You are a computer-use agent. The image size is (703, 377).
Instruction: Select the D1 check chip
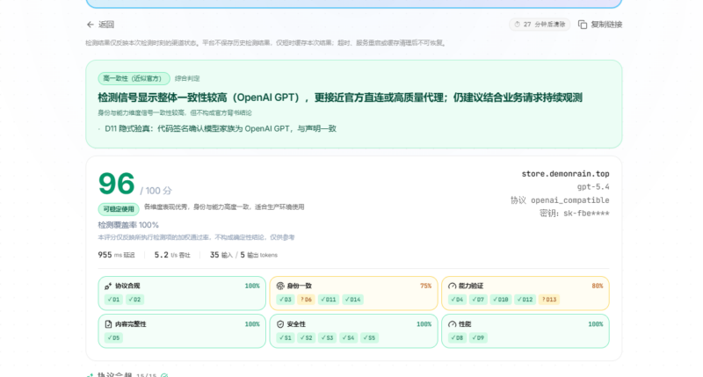[x=113, y=300]
